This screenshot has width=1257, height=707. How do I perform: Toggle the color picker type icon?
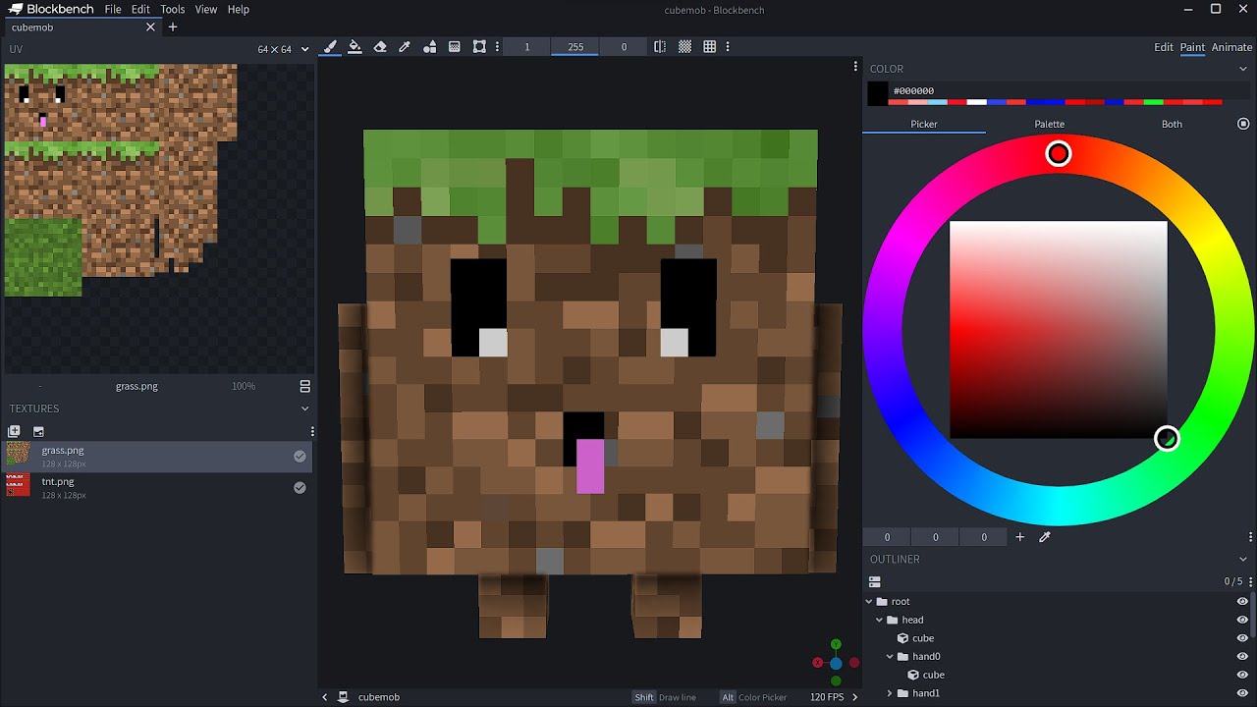(x=1243, y=124)
